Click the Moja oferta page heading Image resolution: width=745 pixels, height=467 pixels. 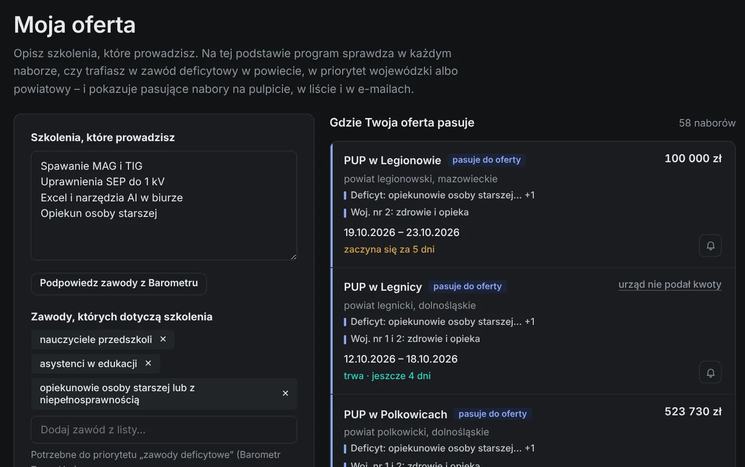tap(75, 25)
